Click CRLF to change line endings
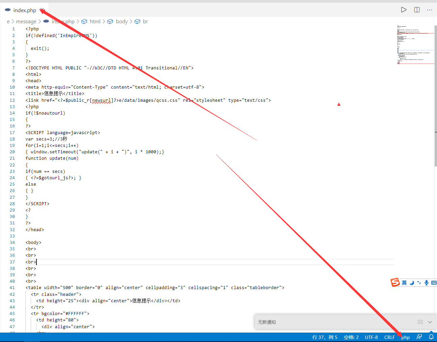This screenshot has width=437, height=342. (x=389, y=337)
